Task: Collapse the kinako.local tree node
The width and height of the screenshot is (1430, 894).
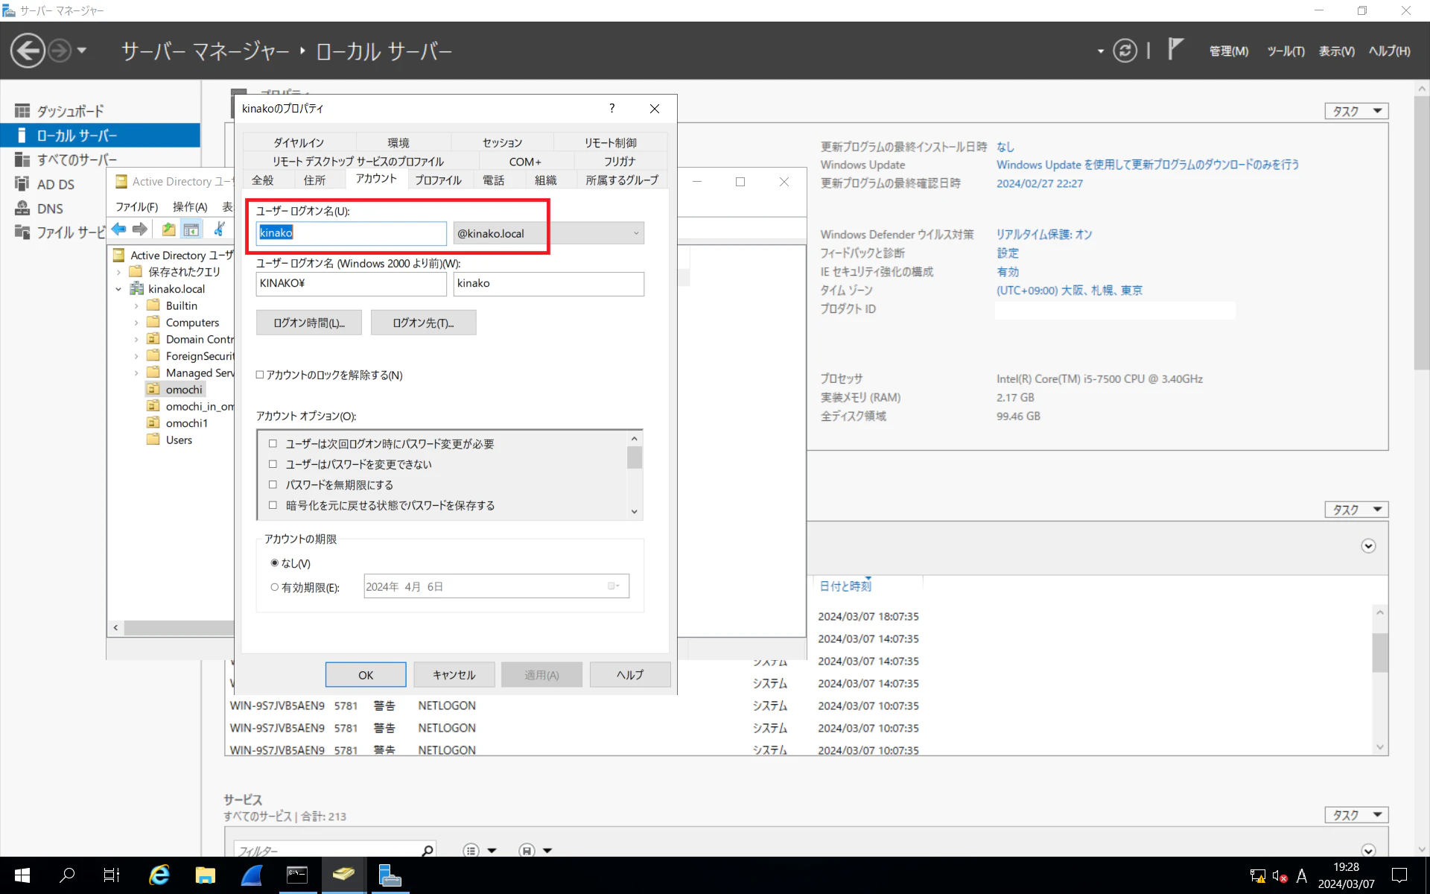Action: (118, 289)
